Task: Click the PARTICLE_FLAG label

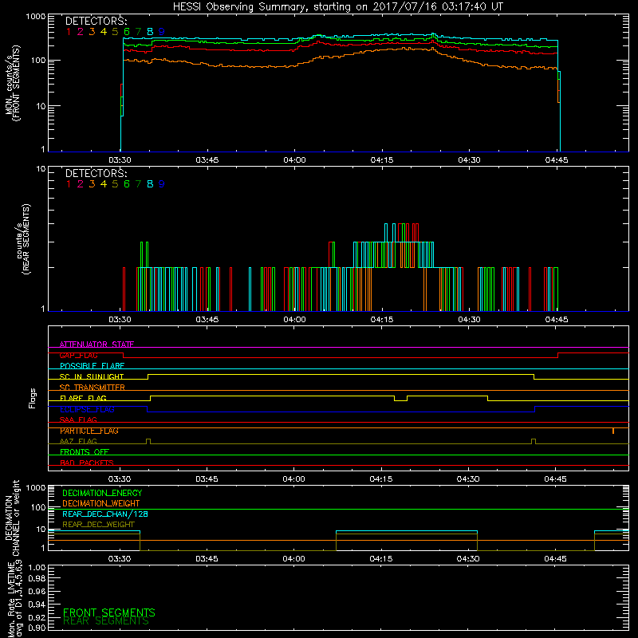Action: [x=89, y=431]
